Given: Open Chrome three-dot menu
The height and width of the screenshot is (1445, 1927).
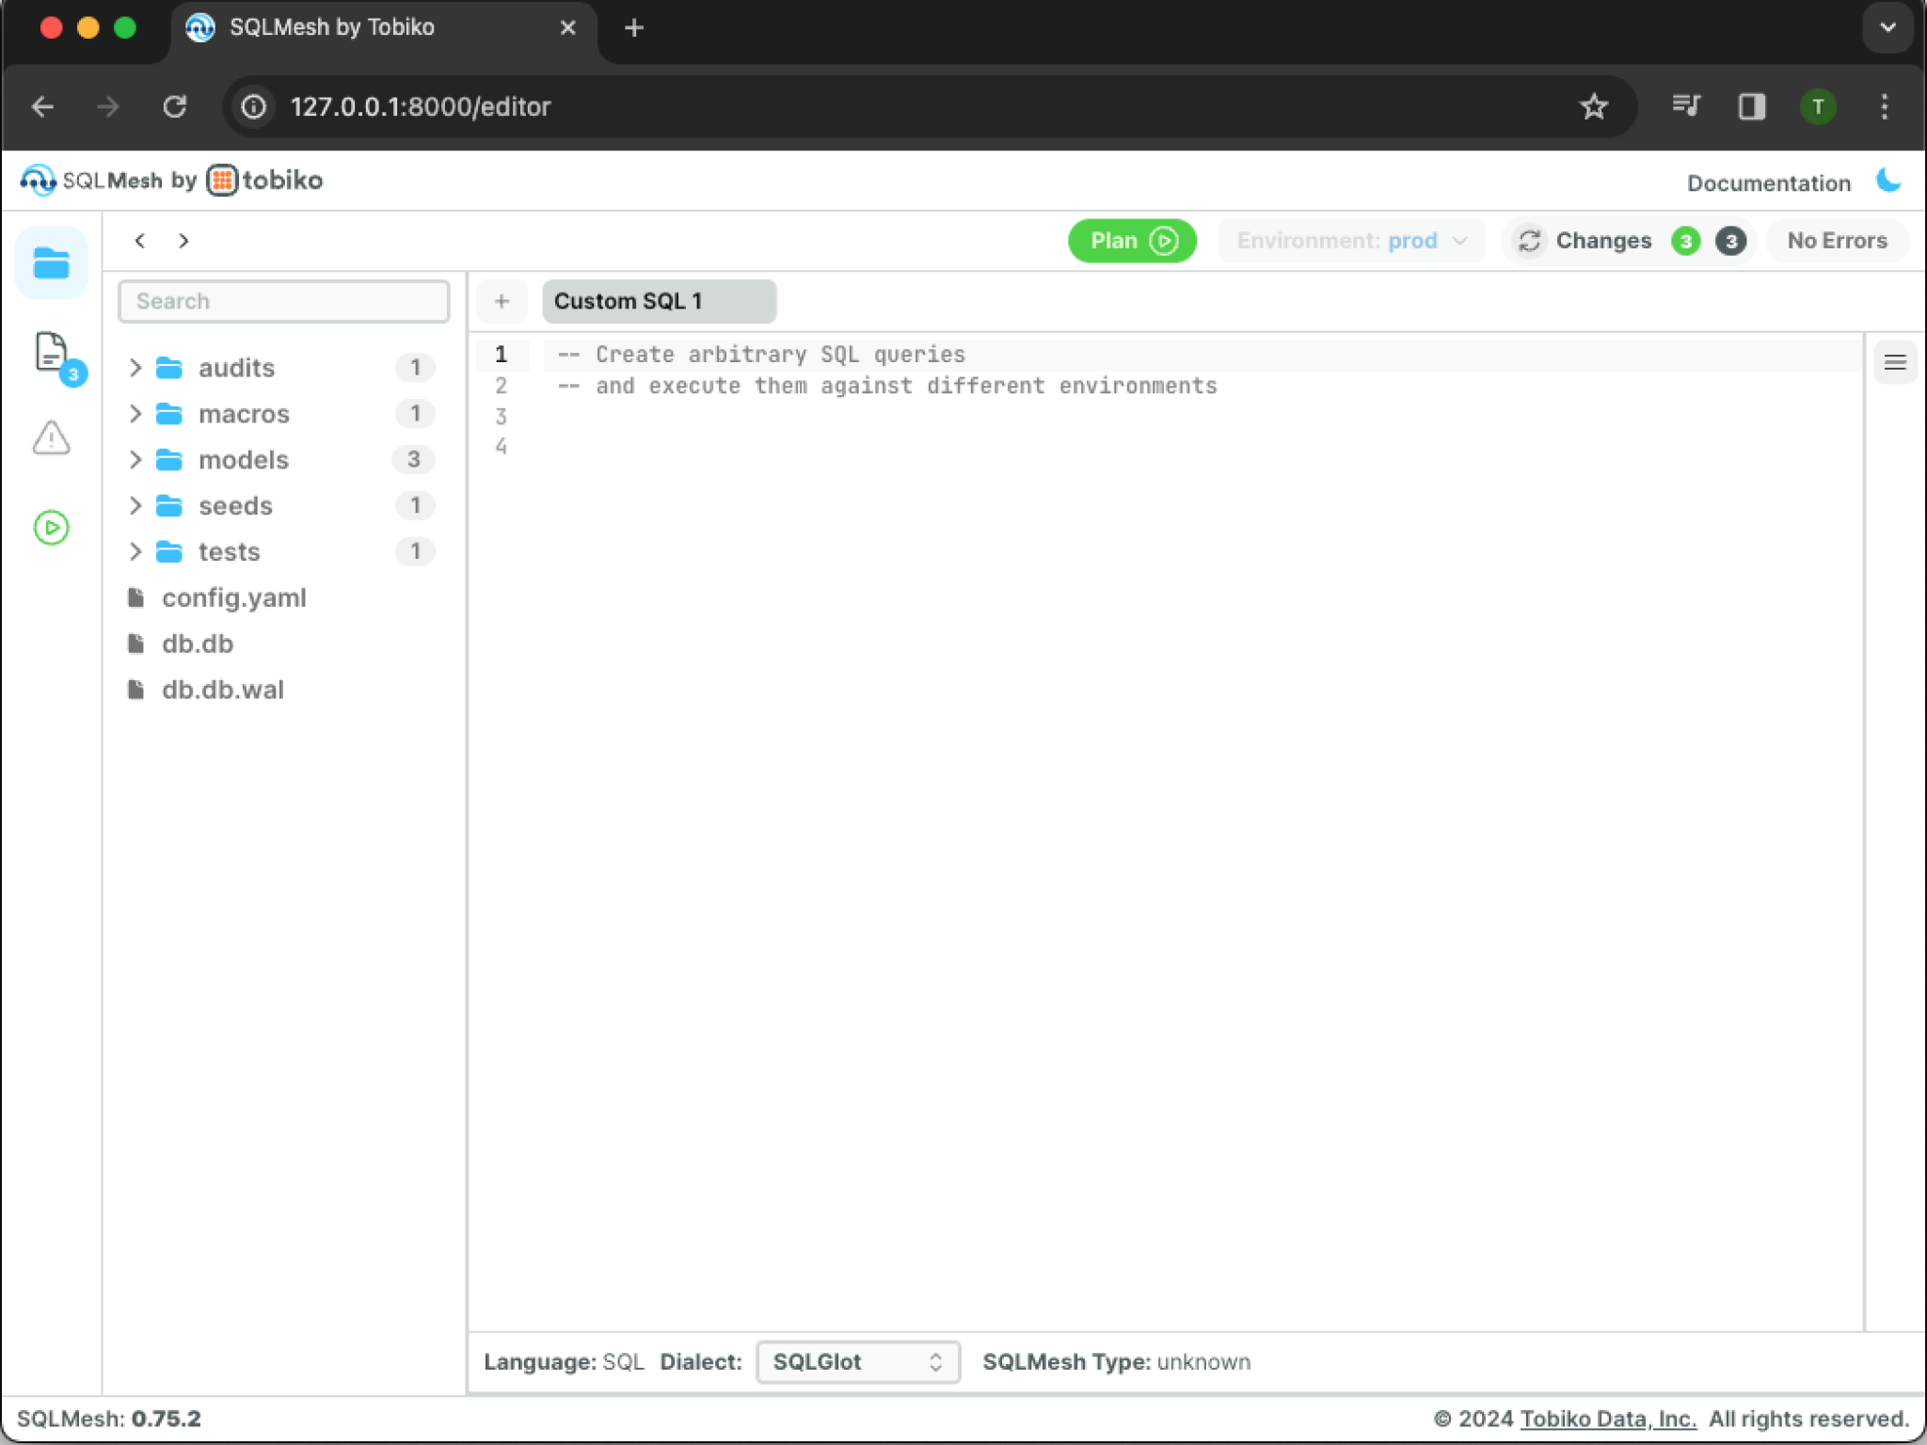Looking at the screenshot, I should (1884, 106).
